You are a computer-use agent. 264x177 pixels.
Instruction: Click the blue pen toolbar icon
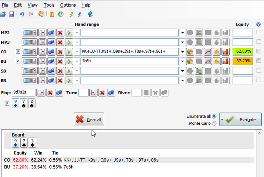80,14
